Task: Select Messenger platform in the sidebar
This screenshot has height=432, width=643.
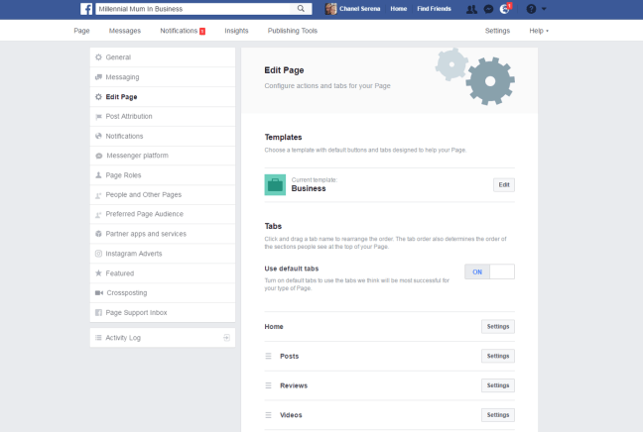Action: pyautogui.click(x=163, y=156)
